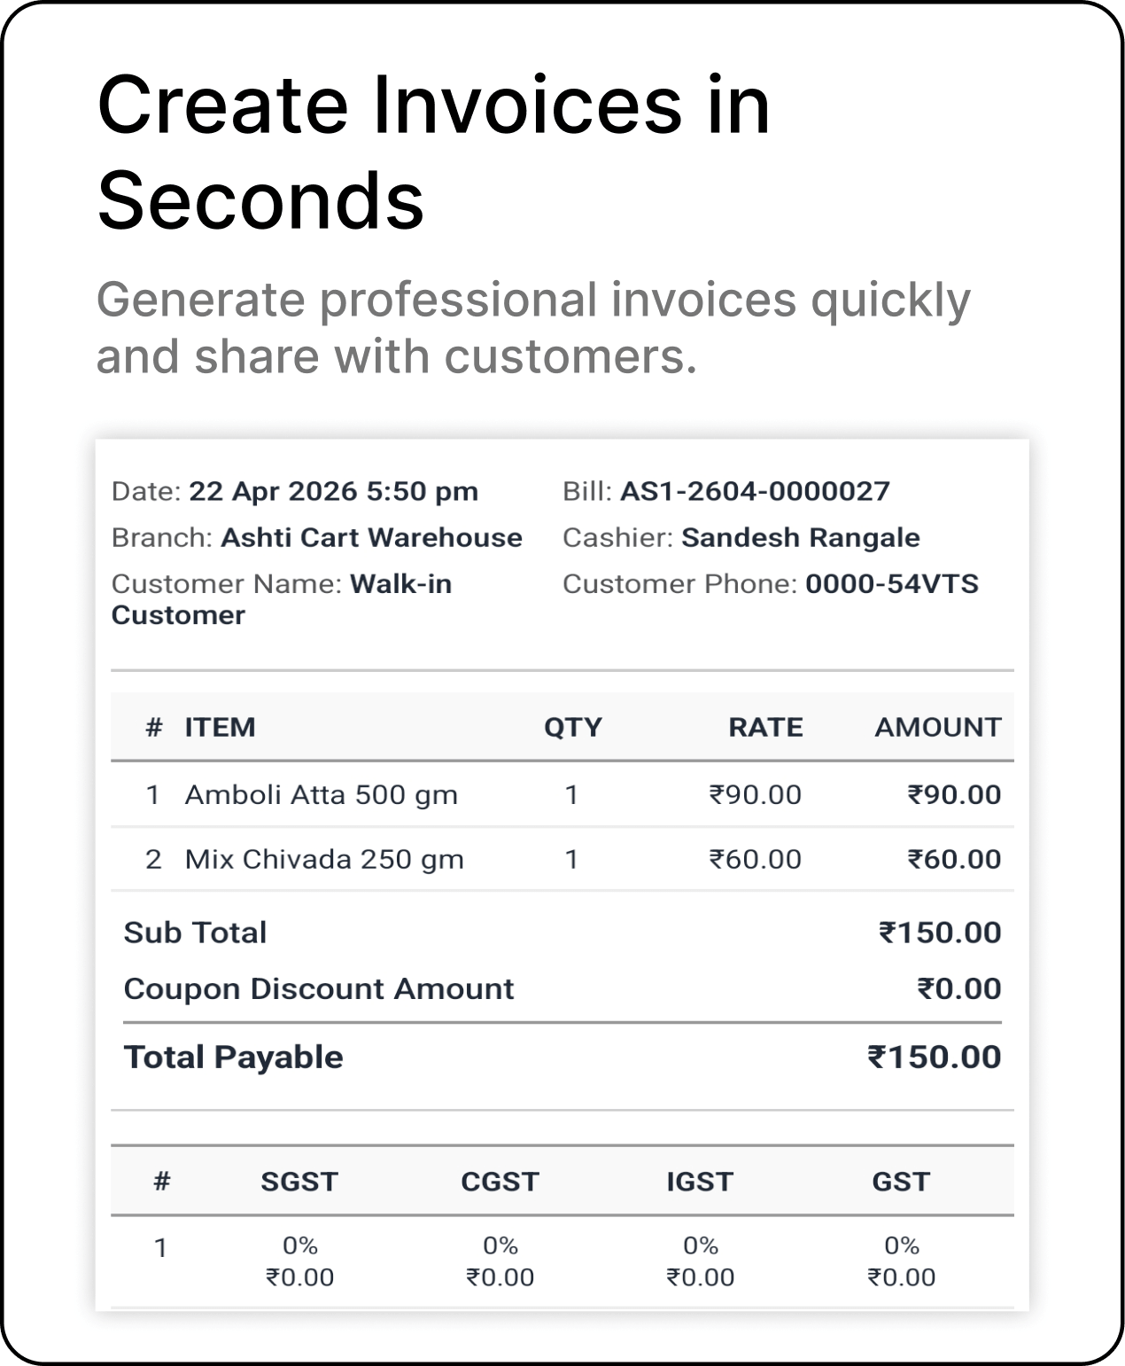Viewport: 1125px width, 1366px height.
Task: Click the RATE column header
Action: tap(765, 727)
